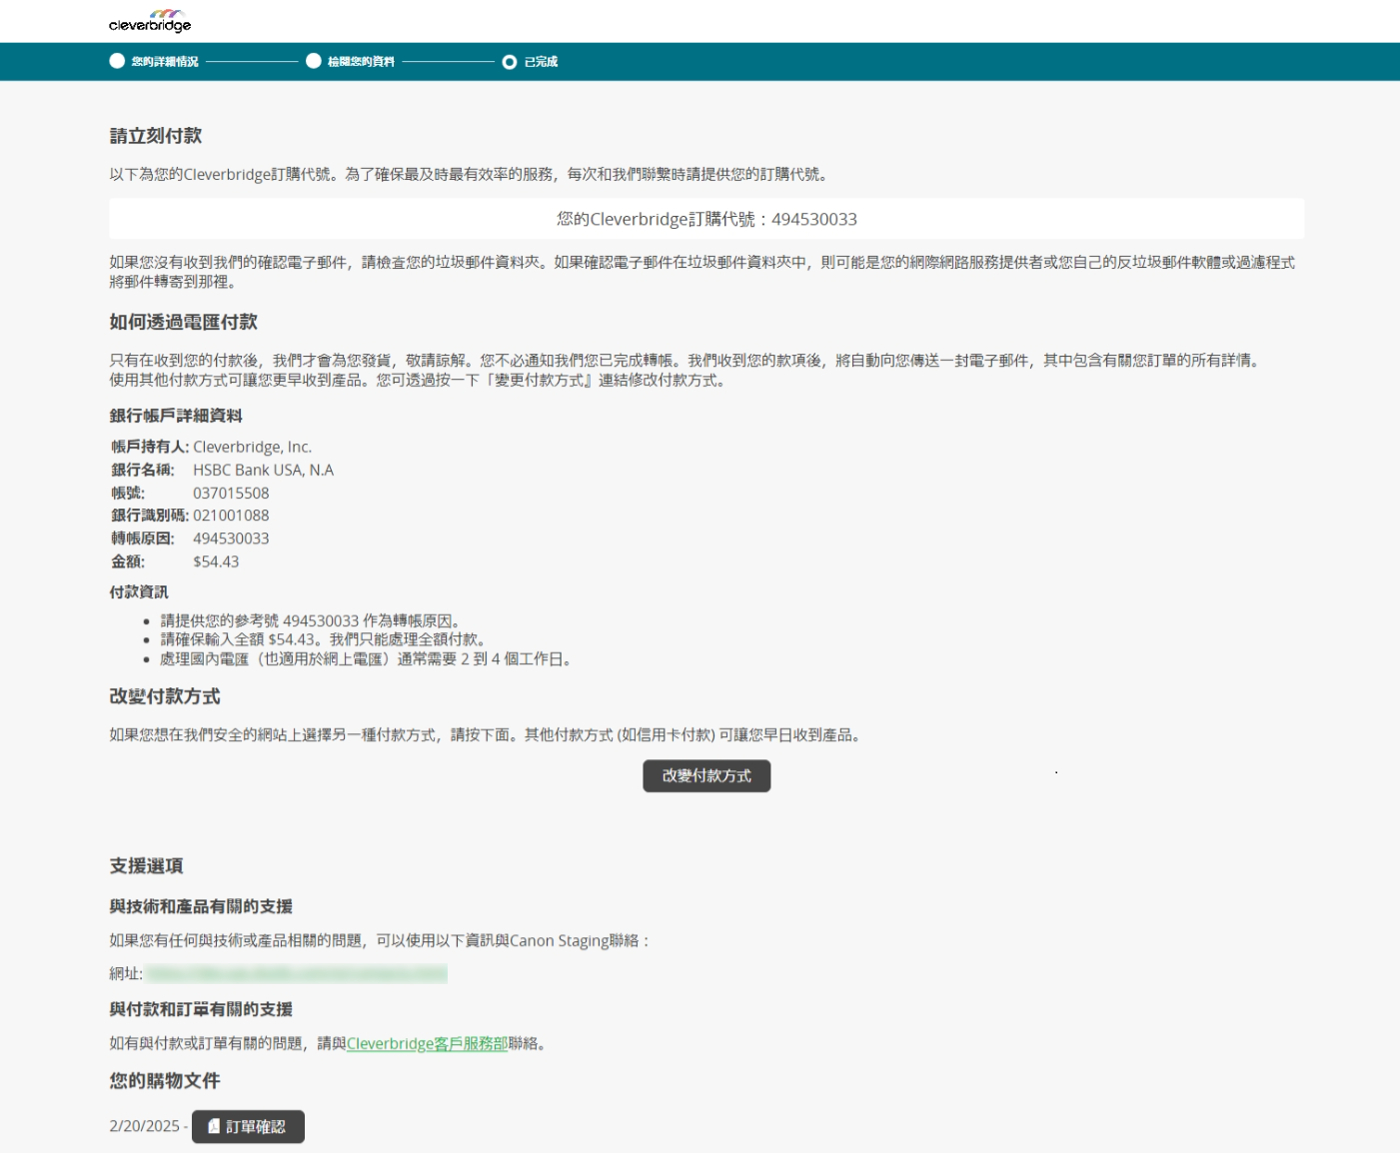Click the bullet about 2 到 4 個工作日
The height and width of the screenshot is (1153, 1400).
coord(366,659)
